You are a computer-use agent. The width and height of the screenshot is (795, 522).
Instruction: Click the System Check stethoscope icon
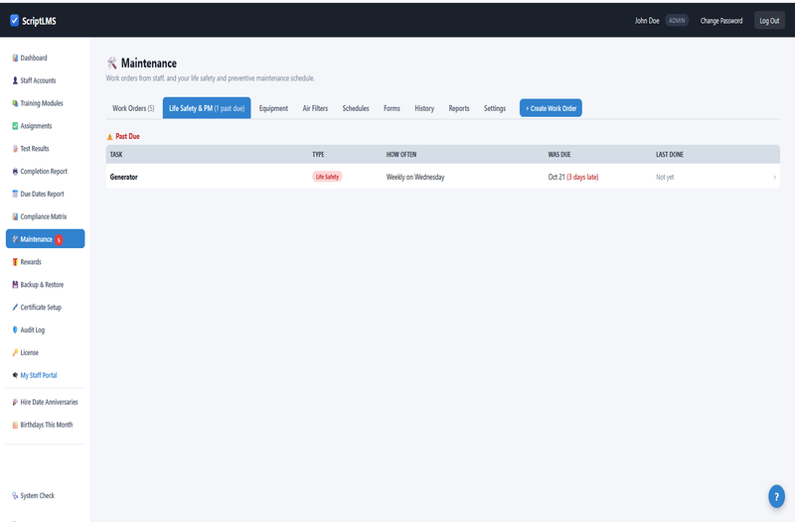pyautogui.click(x=15, y=495)
